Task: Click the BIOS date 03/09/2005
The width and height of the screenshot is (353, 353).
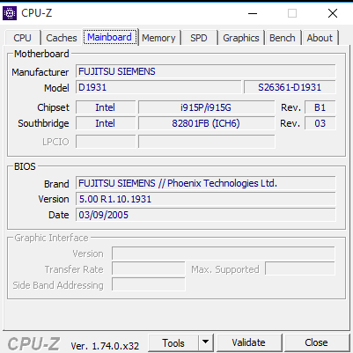Action: click(x=206, y=215)
